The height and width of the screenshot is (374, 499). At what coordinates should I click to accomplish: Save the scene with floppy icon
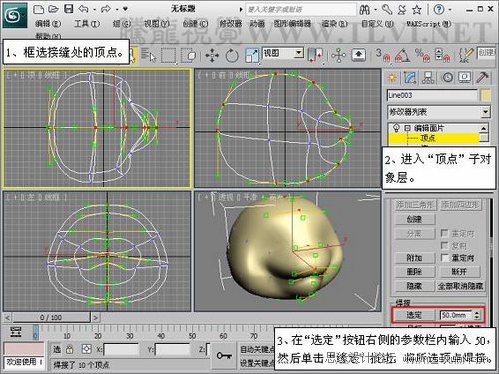click(69, 9)
